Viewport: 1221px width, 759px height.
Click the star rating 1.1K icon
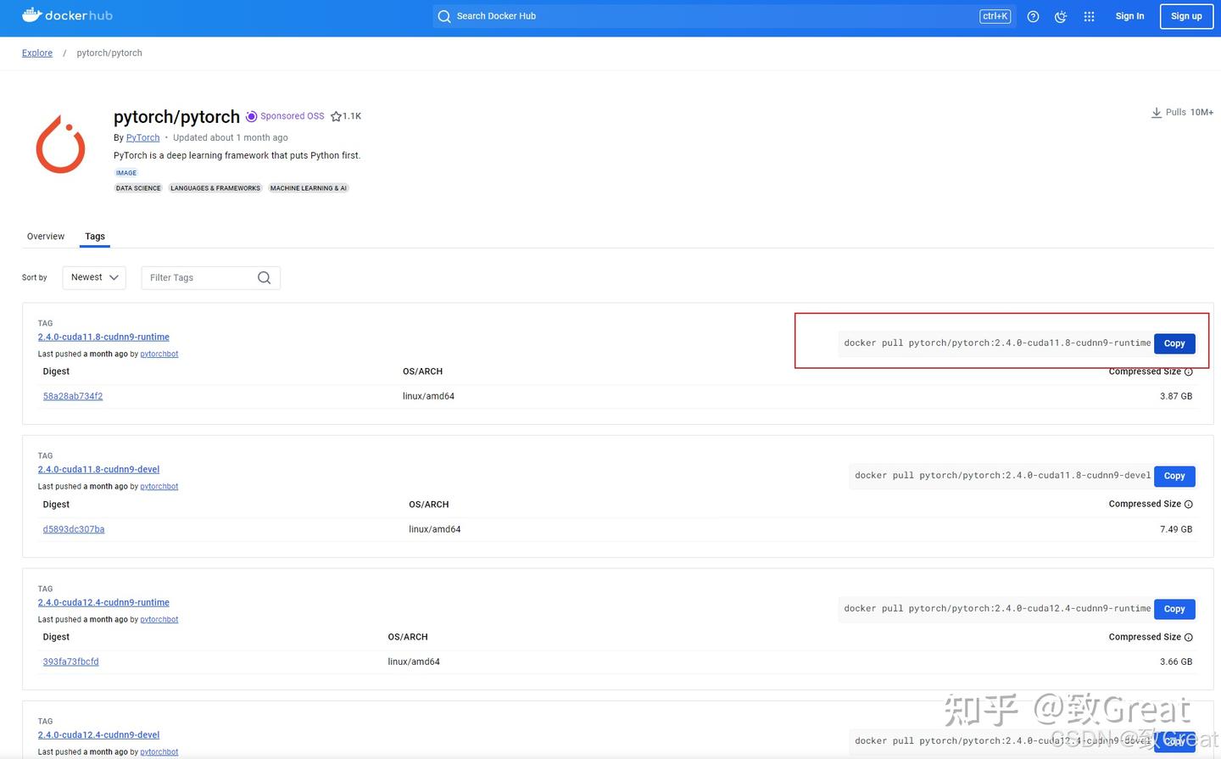coord(336,116)
